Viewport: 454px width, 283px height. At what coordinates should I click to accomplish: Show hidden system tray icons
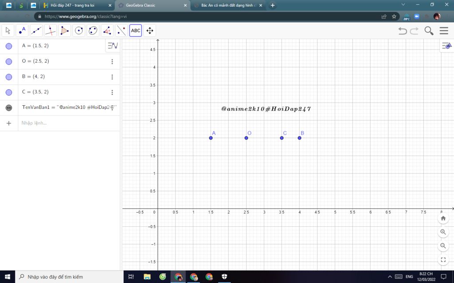tap(390, 277)
